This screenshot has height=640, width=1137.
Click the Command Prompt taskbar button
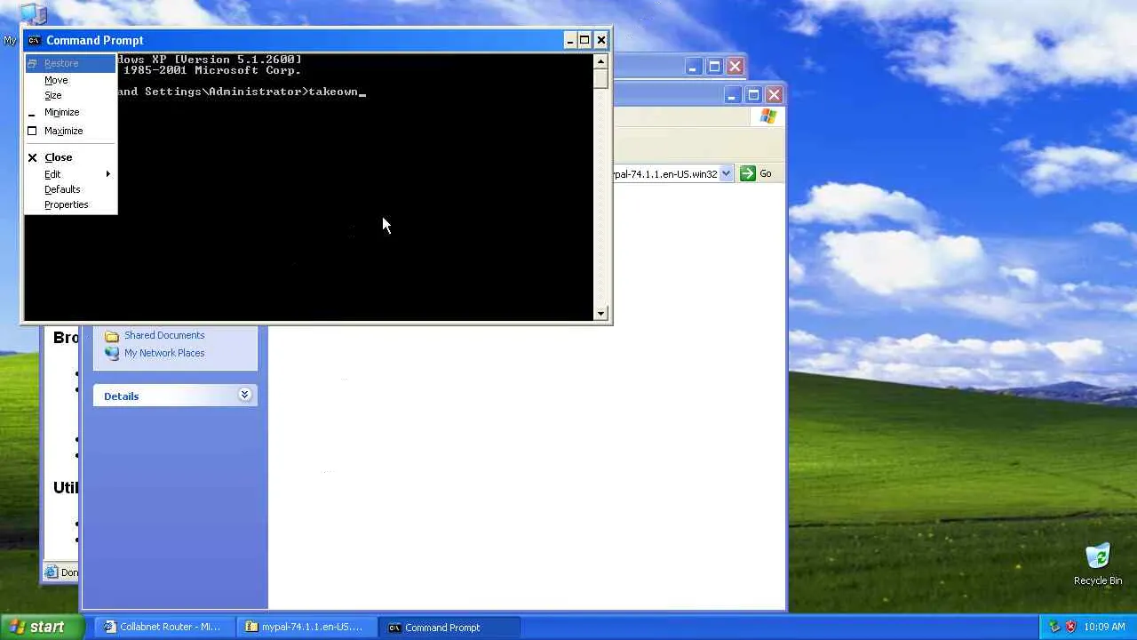pyautogui.click(x=449, y=627)
